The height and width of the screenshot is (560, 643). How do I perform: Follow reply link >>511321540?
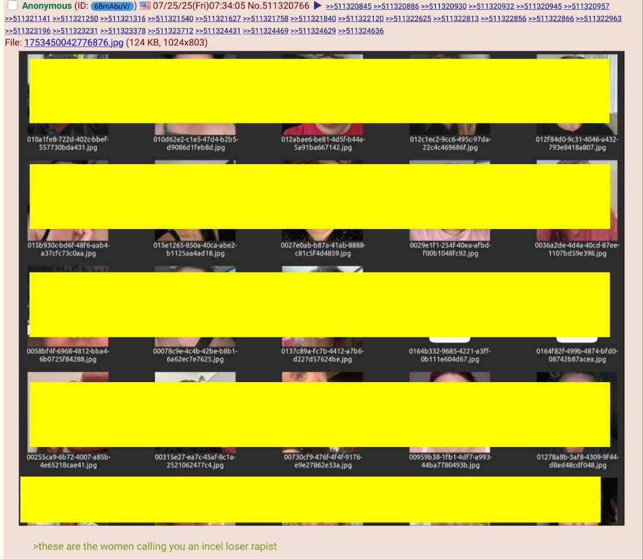click(171, 19)
